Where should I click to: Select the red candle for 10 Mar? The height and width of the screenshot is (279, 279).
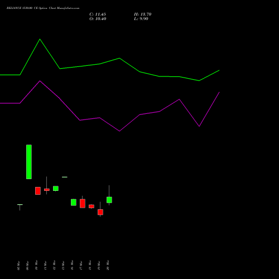(x=38, y=191)
